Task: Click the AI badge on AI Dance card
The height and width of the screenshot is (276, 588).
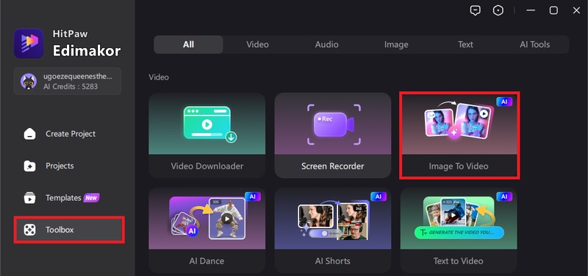Action: (252, 197)
